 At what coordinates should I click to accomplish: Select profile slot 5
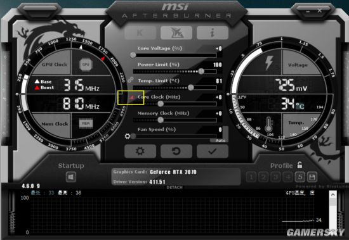pyautogui.click(x=300, y=177)
